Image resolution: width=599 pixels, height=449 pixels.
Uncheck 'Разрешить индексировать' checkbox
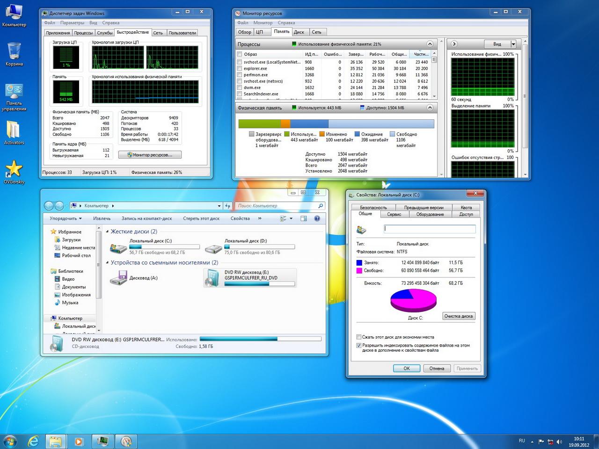pos(359,346)
